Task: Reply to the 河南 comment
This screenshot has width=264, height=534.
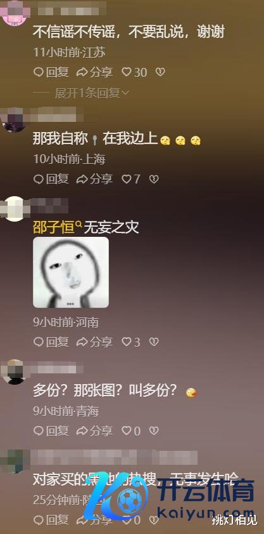Action: coord(51,342)
